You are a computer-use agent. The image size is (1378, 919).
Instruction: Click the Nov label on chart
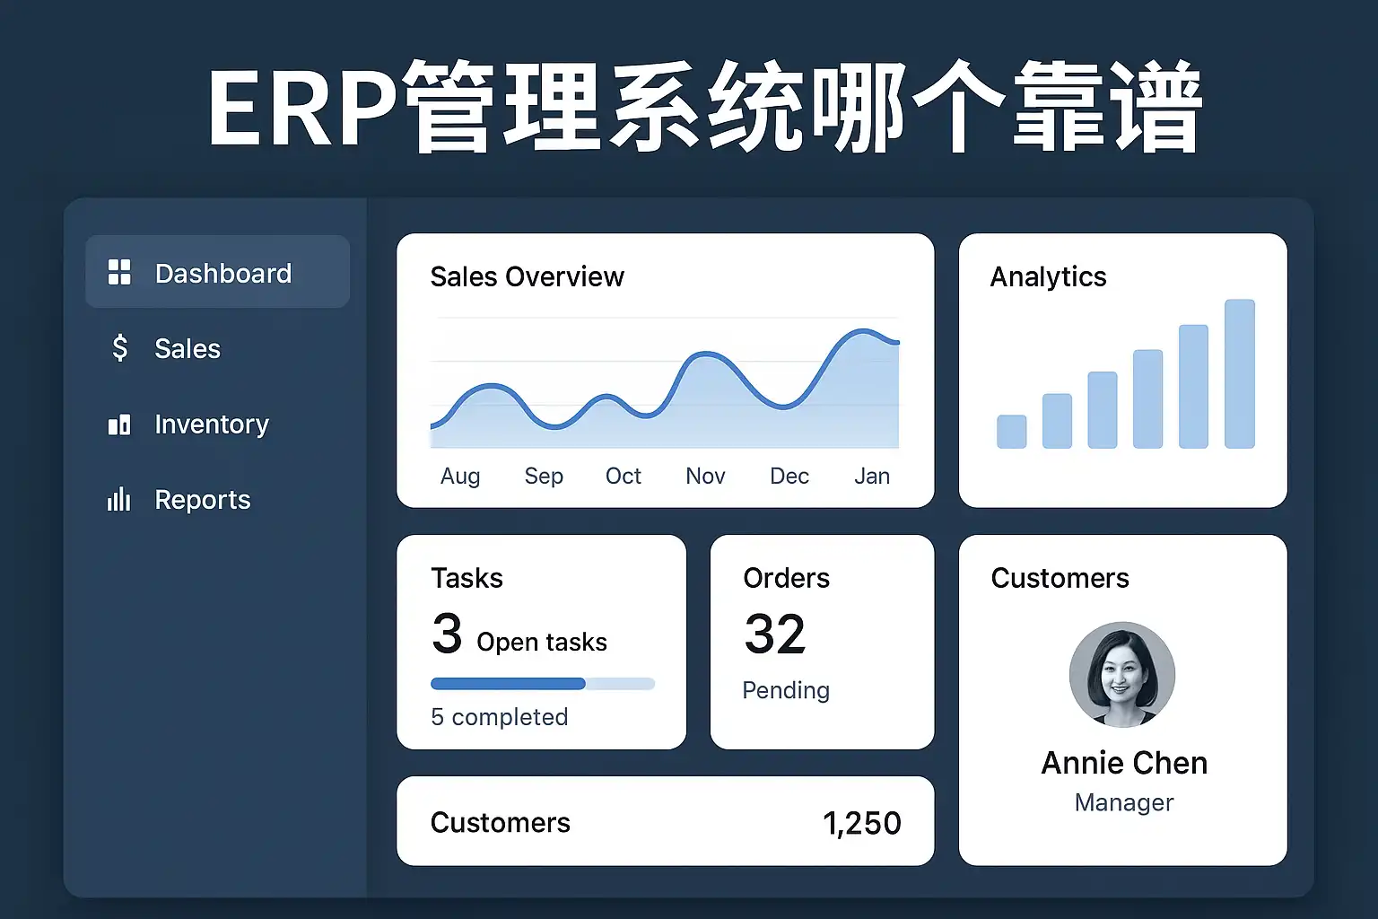(705, 476)
